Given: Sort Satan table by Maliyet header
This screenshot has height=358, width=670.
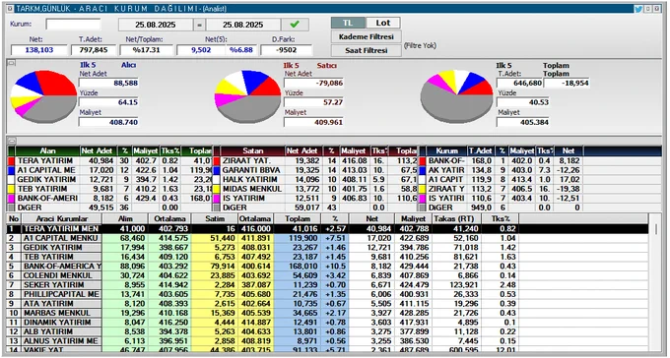Looking at the screenshot, I should pos(355,151).
